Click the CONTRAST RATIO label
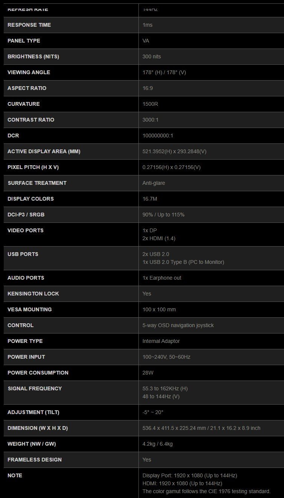 (31, 120)
